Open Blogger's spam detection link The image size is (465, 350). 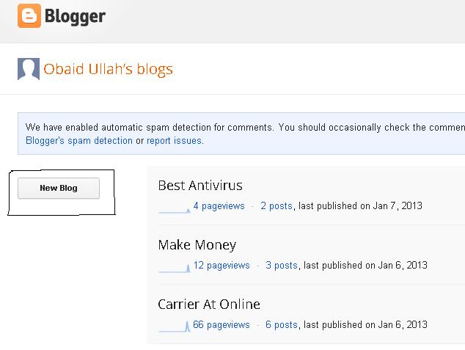[x=79, y=140]
